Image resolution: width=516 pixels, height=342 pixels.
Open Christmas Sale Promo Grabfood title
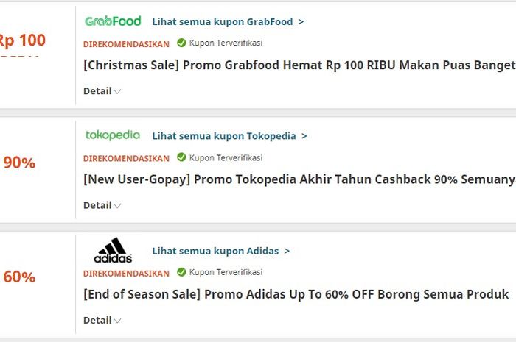[x=299, y=65]
